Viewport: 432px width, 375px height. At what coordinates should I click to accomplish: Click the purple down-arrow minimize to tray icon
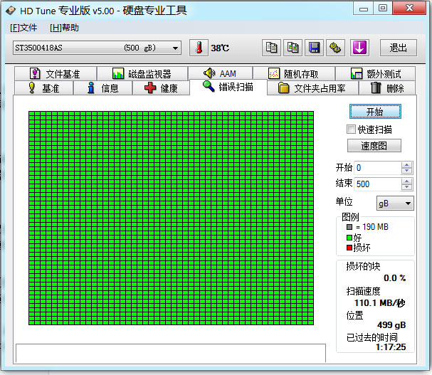click(360, 48)
